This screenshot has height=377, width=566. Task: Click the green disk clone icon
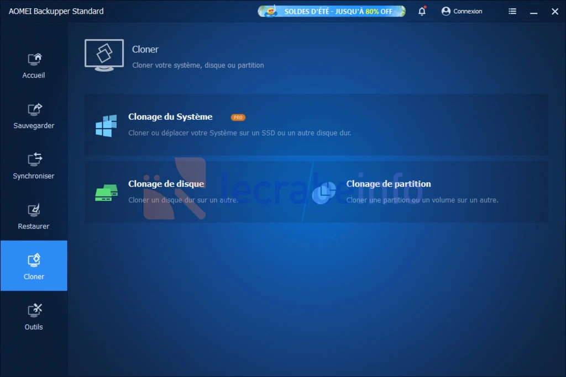[106, 193]
